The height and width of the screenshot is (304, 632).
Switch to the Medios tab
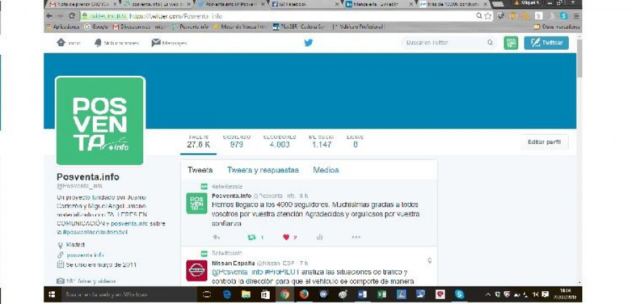(x=326, y=170)
